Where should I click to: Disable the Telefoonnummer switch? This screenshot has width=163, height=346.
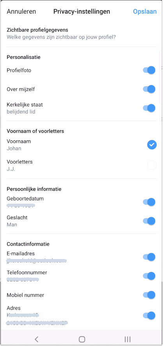pyautogui.click(x=149, y=276)
